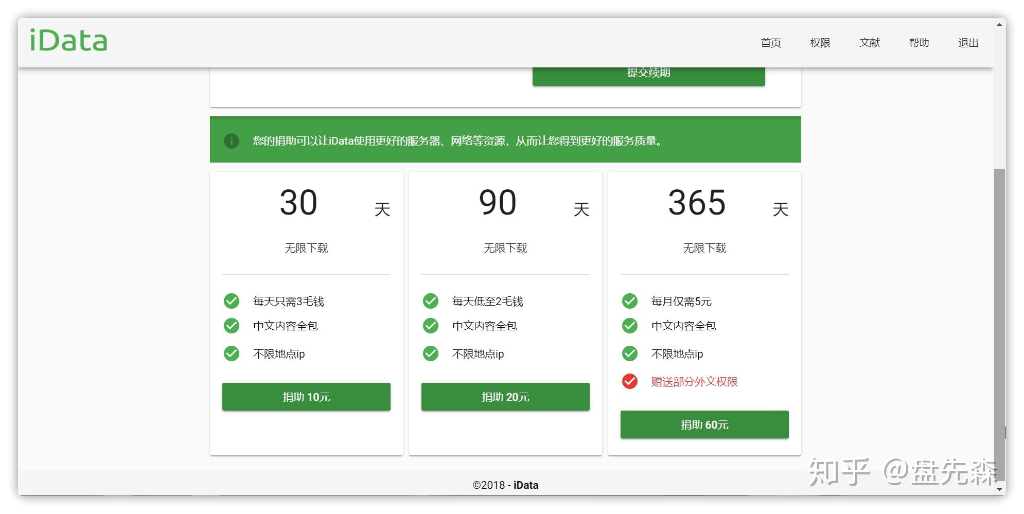Viewport: 1024px width, 514px height.
Task: Click the 每天低至2毛钱 text
Action: tap(488, 302)
